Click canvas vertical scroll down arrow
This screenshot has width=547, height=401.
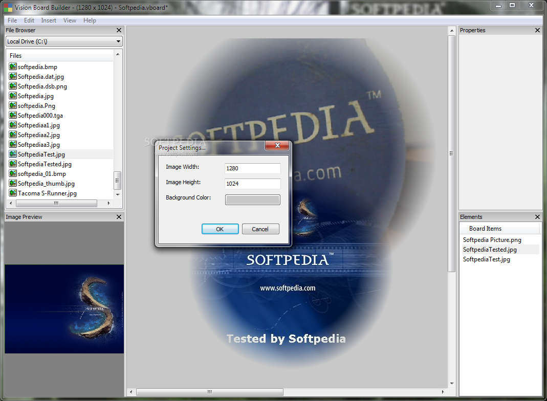point(452,384)
